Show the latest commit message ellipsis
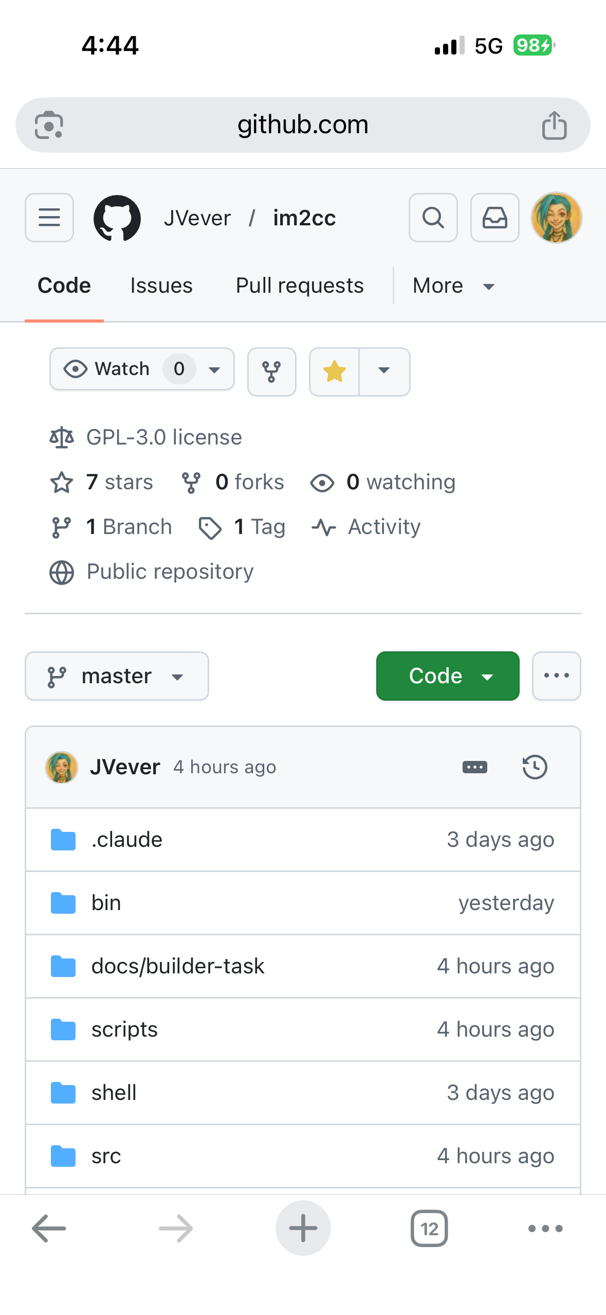Viewport: 606px width, 1315px height. point(474,767)
